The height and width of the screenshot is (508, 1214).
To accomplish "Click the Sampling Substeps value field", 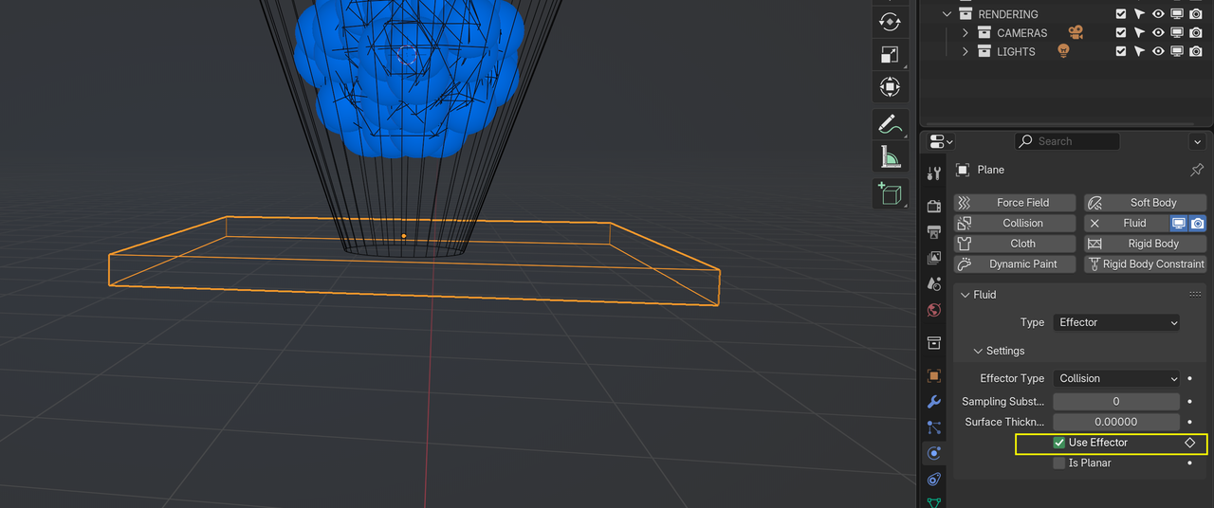I will pos(1116,402).
